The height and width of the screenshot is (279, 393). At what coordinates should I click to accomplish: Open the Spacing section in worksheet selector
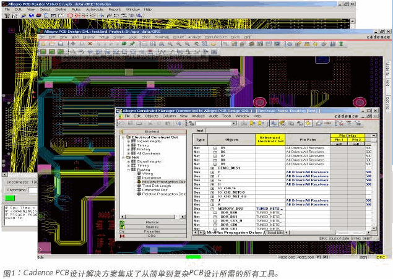click(152, 227)
